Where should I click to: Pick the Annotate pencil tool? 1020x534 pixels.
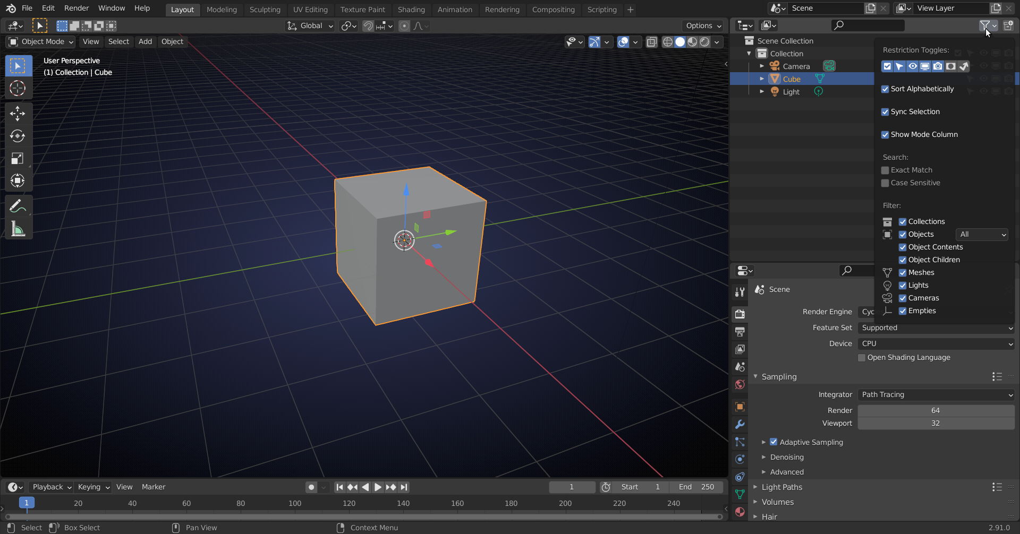click(x=18, y=206)
